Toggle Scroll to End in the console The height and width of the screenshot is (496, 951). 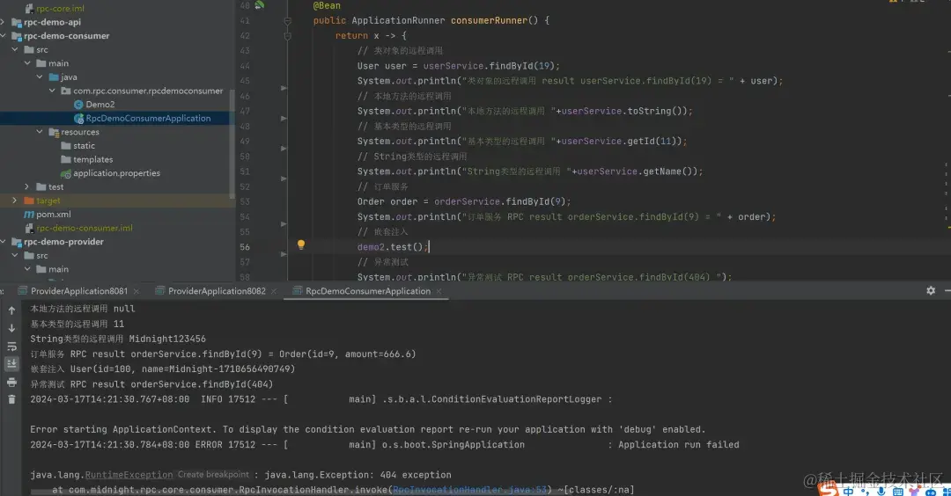pyautogui.click(x=11, y=363)
